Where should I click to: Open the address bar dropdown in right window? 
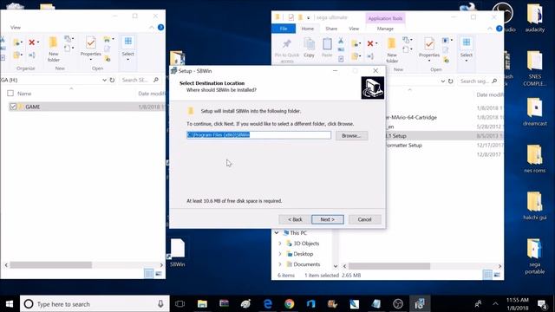point(443,81)
